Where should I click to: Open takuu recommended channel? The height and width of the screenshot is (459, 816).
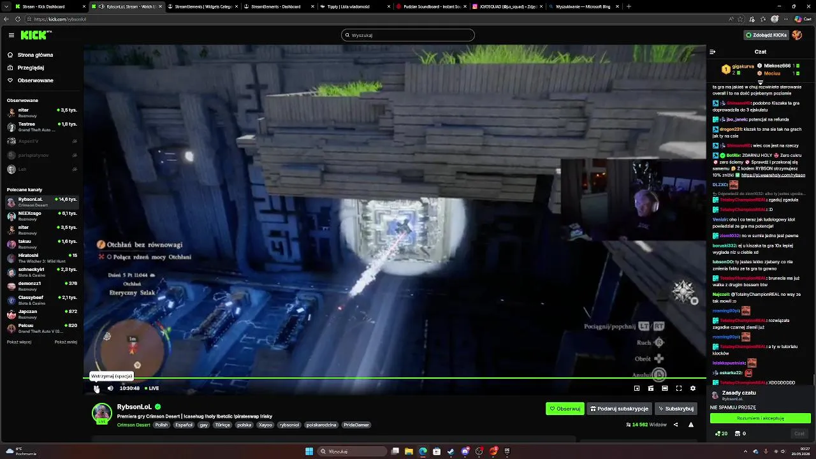point(41,244)
